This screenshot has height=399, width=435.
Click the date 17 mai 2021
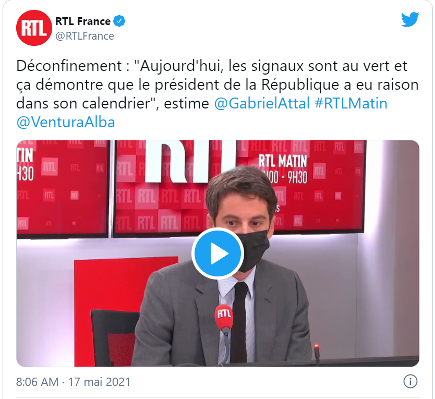(x=99, y=382)
